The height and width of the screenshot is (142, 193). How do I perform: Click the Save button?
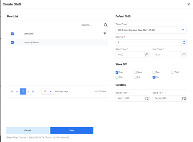(x=72, y=131)
